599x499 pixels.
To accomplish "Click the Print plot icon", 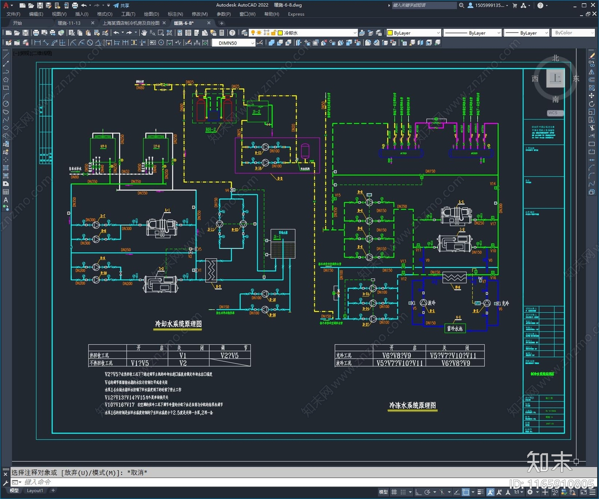I will point(36,33).
